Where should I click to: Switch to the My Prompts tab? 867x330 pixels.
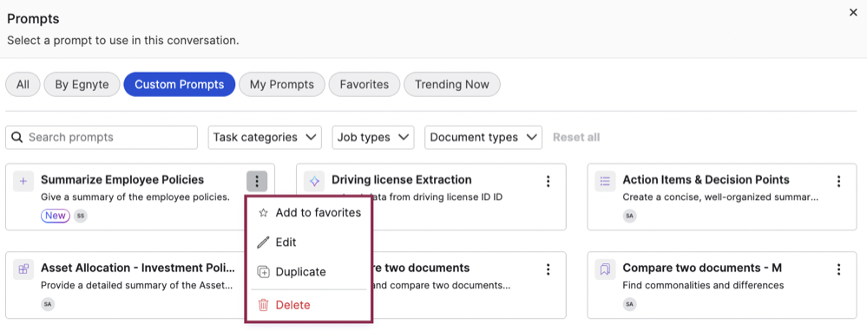[282, 84]
